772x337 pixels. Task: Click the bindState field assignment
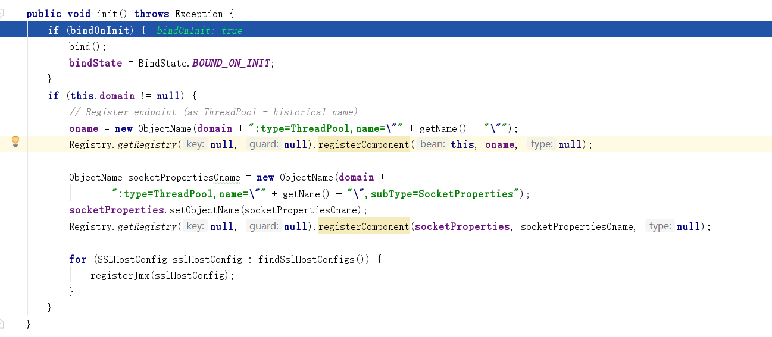95,63
